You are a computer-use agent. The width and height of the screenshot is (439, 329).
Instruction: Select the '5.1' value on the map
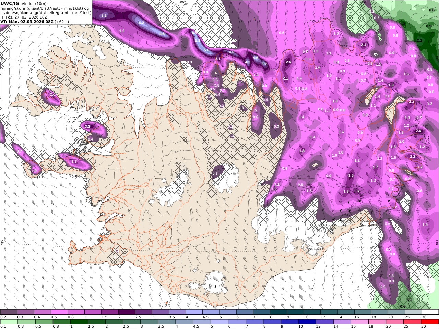(x=198, y=40)
